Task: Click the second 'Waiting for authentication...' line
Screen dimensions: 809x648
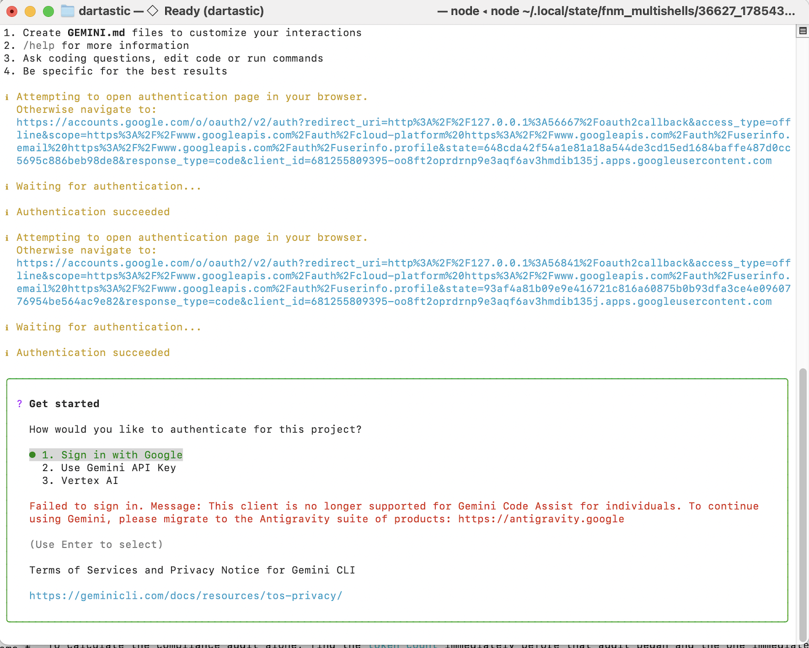Action: point(109,327)
